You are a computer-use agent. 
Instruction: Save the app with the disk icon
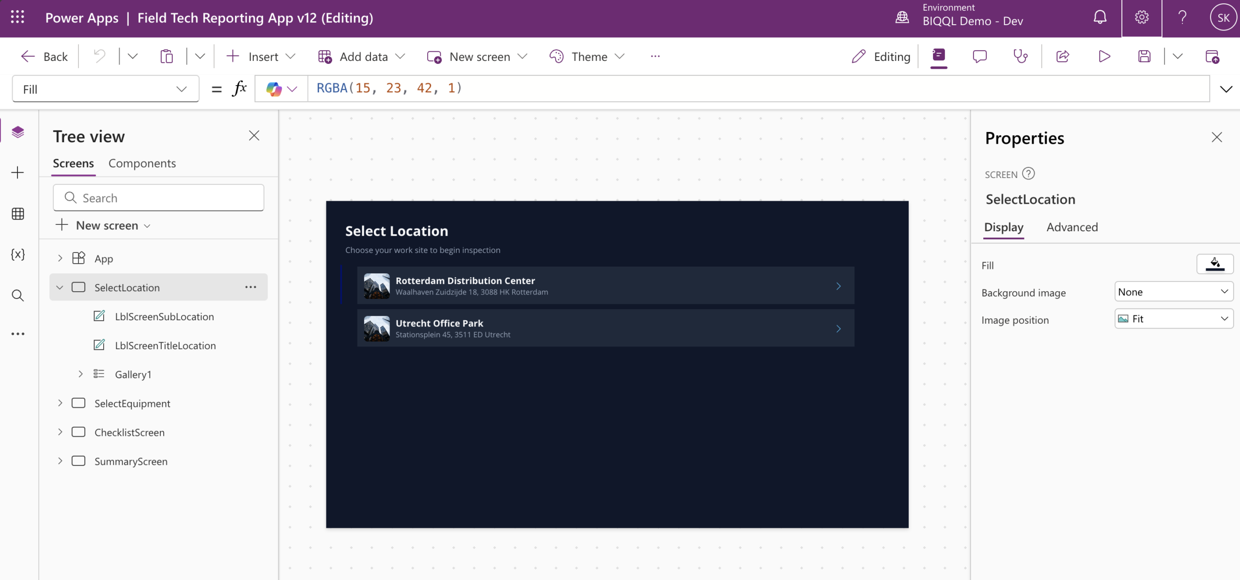[1144, 56]
